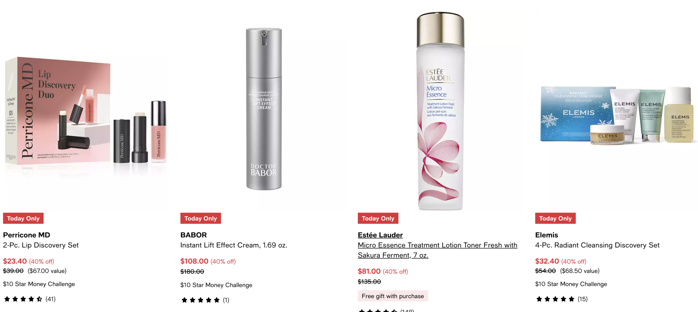698x312 pixels.
Task: Click the Perricone MD brand name
Action: [26, 235]
